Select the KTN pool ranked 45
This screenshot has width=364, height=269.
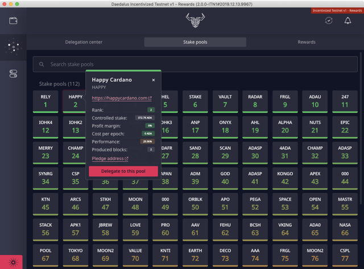(x=45, y=204)
